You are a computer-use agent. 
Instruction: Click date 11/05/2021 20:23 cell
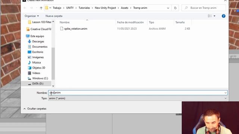[127, 29]
